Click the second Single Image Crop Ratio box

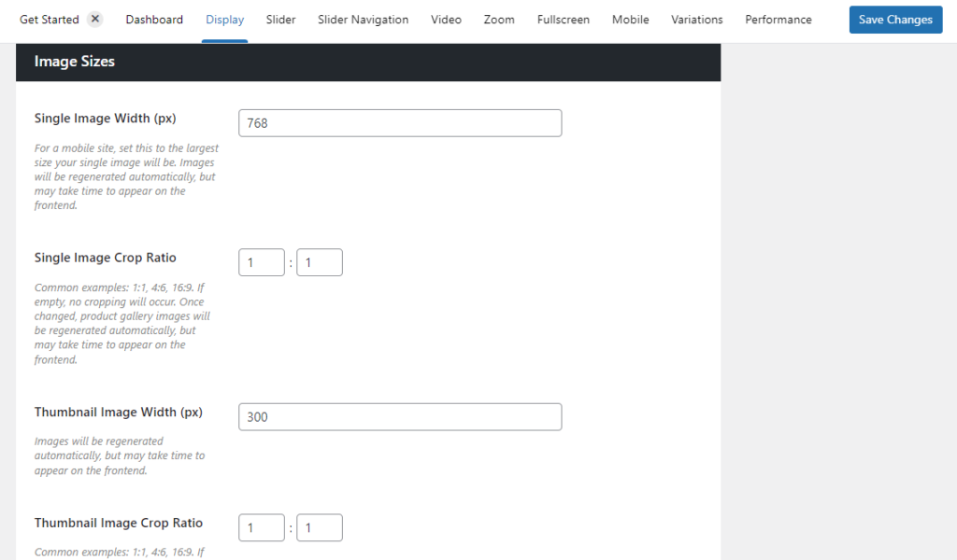319,262
